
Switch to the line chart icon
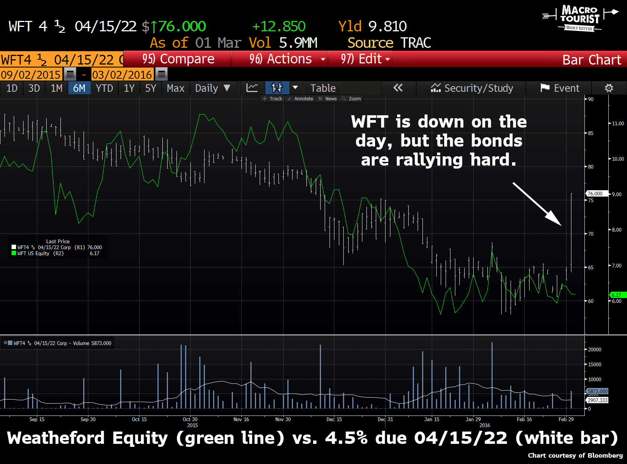pyautogui.click(x=252, y=88)
